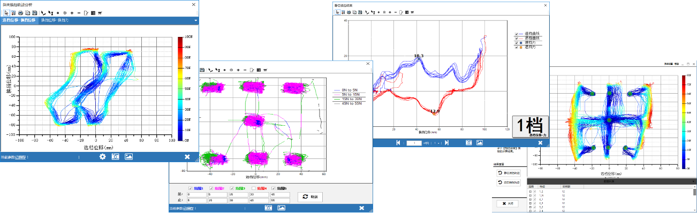This screenshot has height=213, width=697.
Task: Toggle the 退挡曲线 legend checkbox
Action: tap(517, 38)
